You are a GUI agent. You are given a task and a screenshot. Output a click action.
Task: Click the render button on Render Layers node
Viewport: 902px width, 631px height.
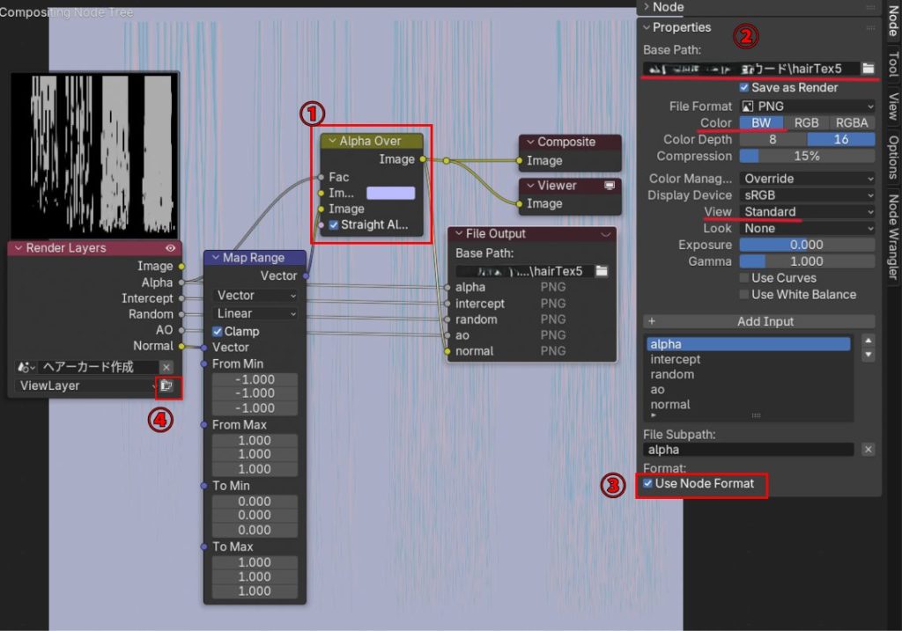click(166, 386)
